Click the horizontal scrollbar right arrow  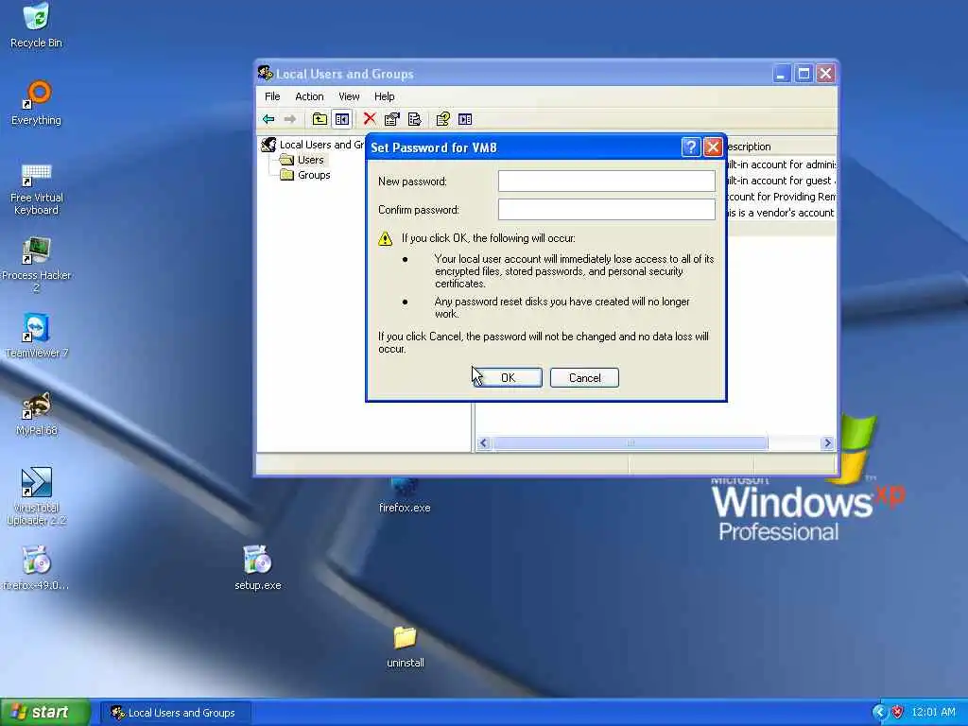pyautogui.click(x=827, y=442)
